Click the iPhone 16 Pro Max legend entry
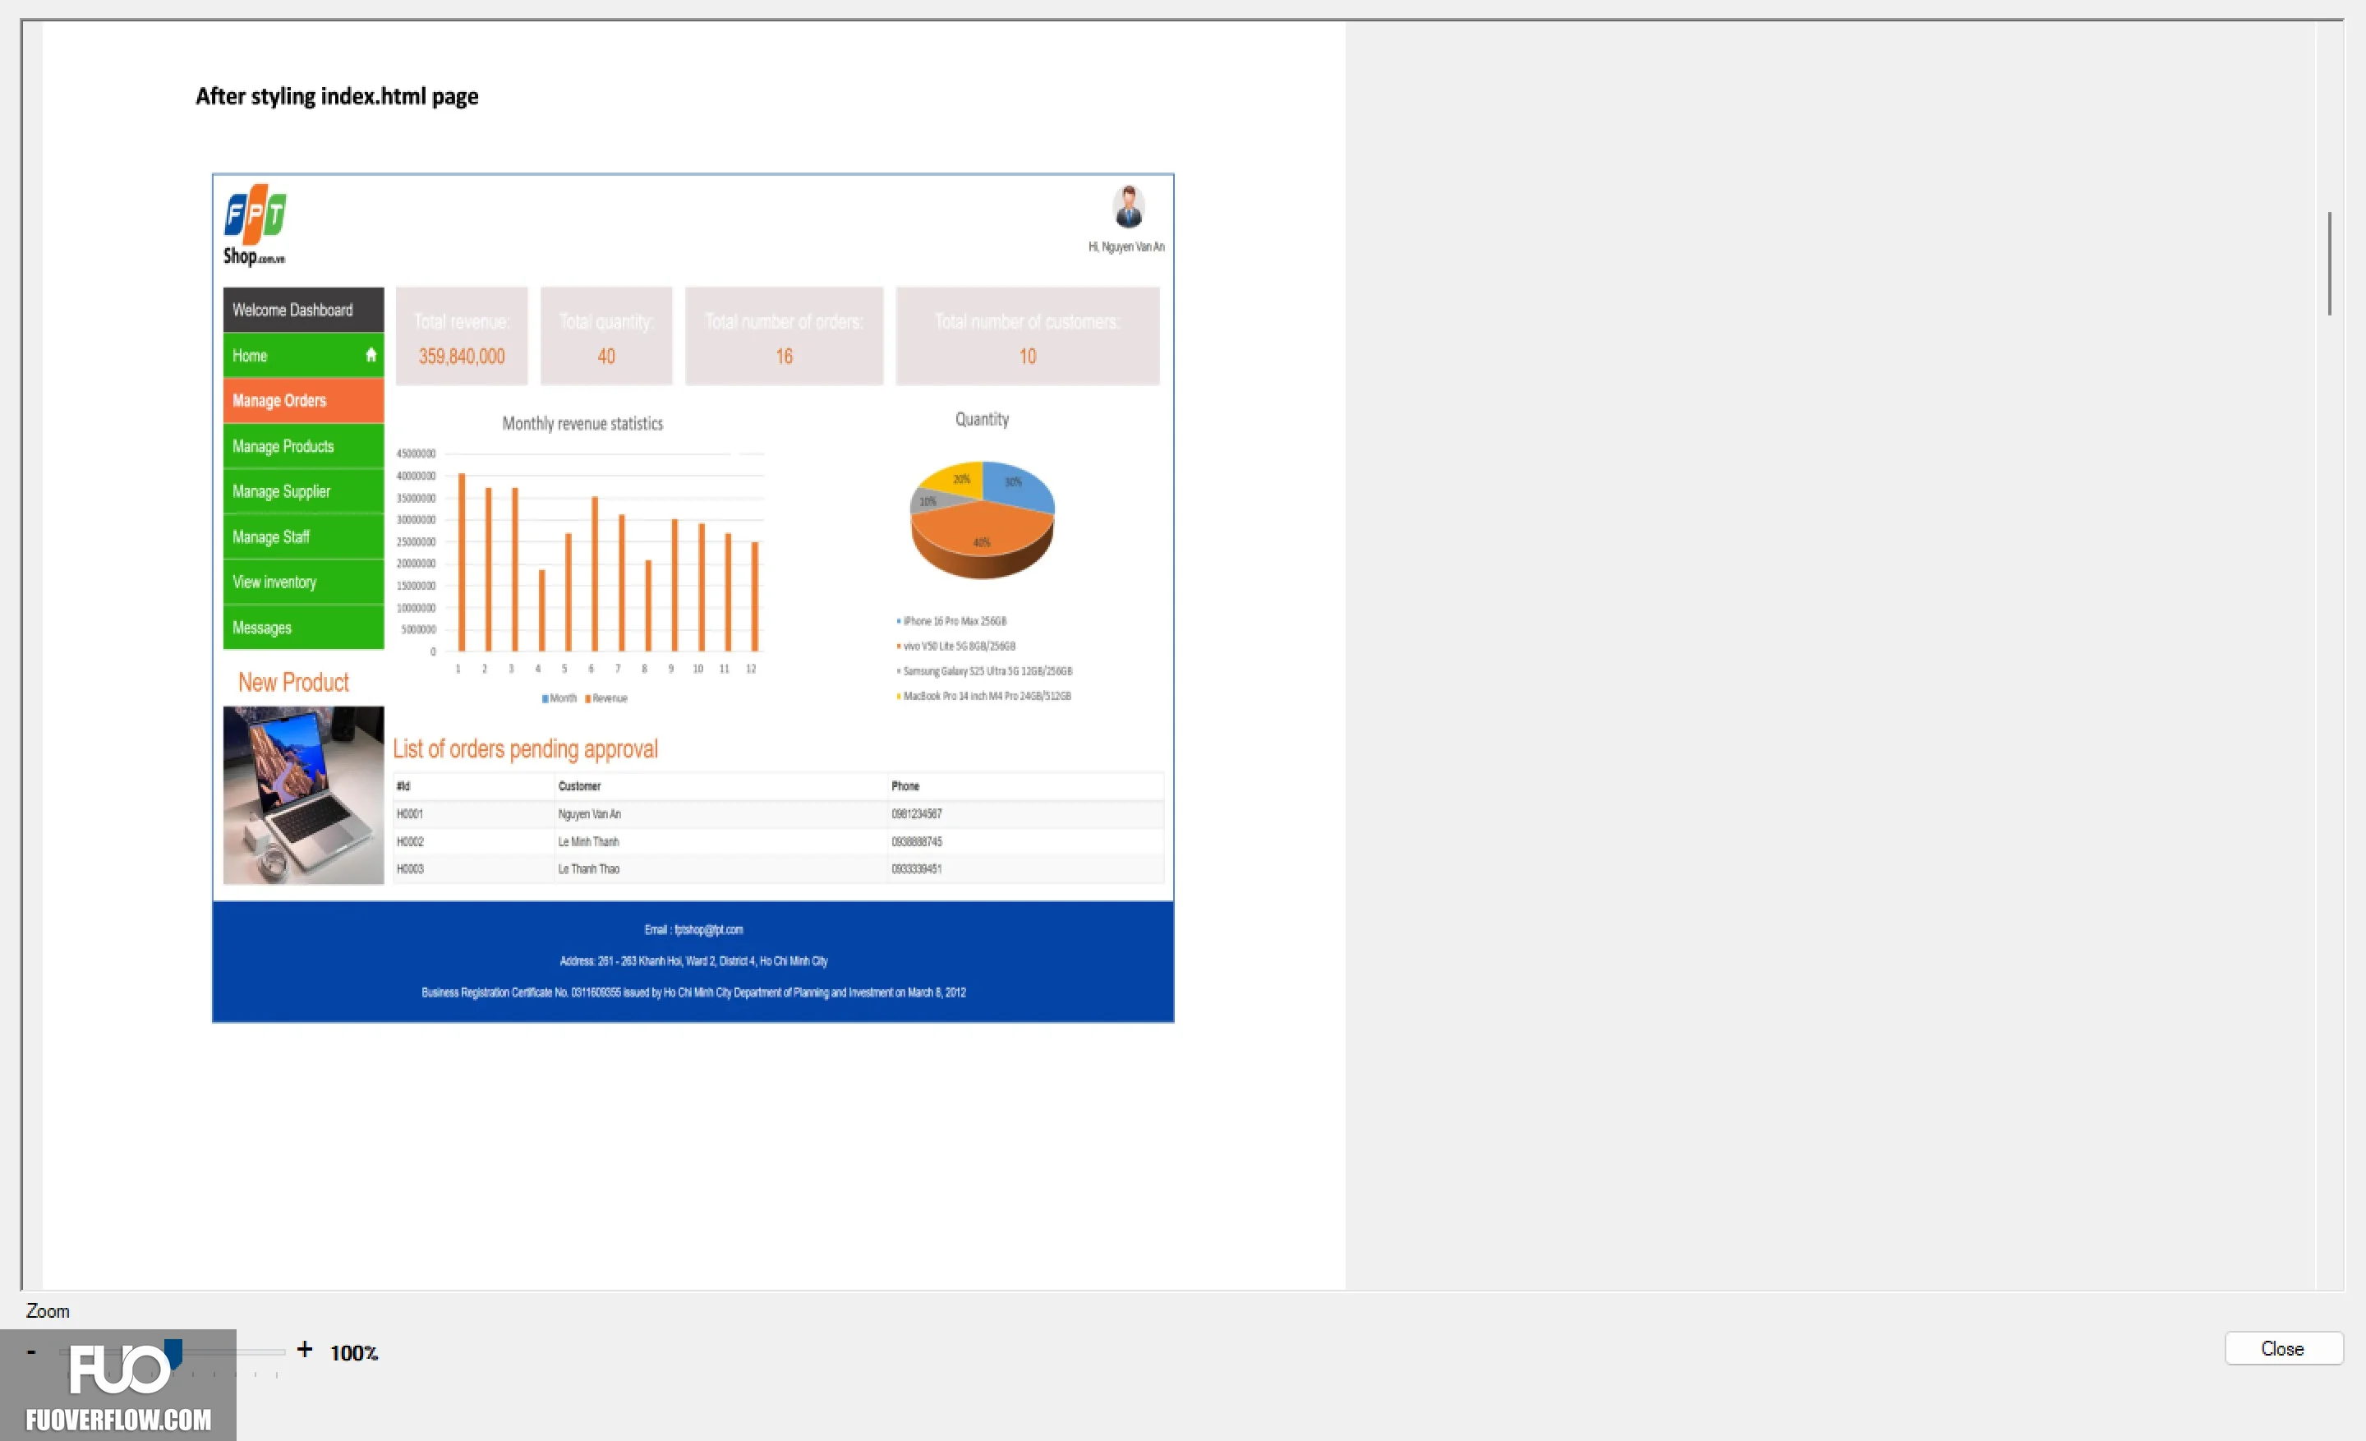This screenshot has height=1441, width=2366. coord(951,621)
